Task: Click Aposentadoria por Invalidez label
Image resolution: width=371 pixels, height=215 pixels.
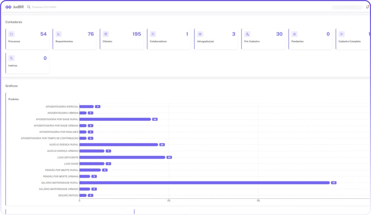Action: [x=59, y=132]
